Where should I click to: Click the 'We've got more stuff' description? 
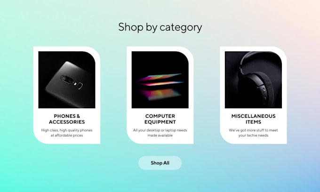(253, 133)
